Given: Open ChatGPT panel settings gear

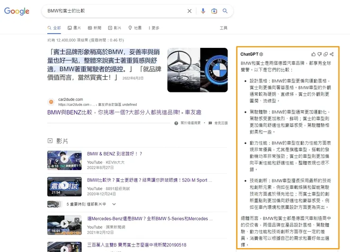Looking at the screenshot, I should click(262, 54).
